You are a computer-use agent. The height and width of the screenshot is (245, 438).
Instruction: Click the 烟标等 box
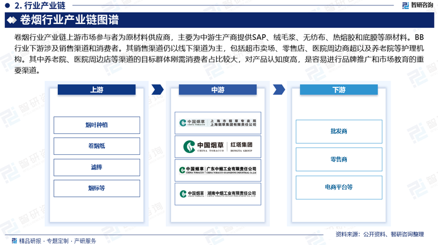tap(96, 189)
